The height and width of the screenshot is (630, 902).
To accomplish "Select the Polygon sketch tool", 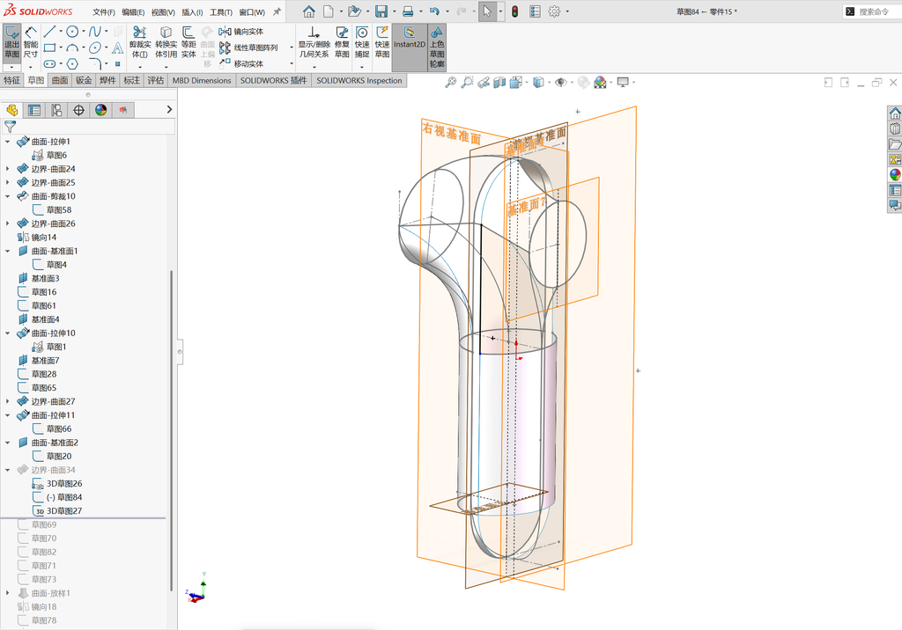I will [x=72, y=63].
